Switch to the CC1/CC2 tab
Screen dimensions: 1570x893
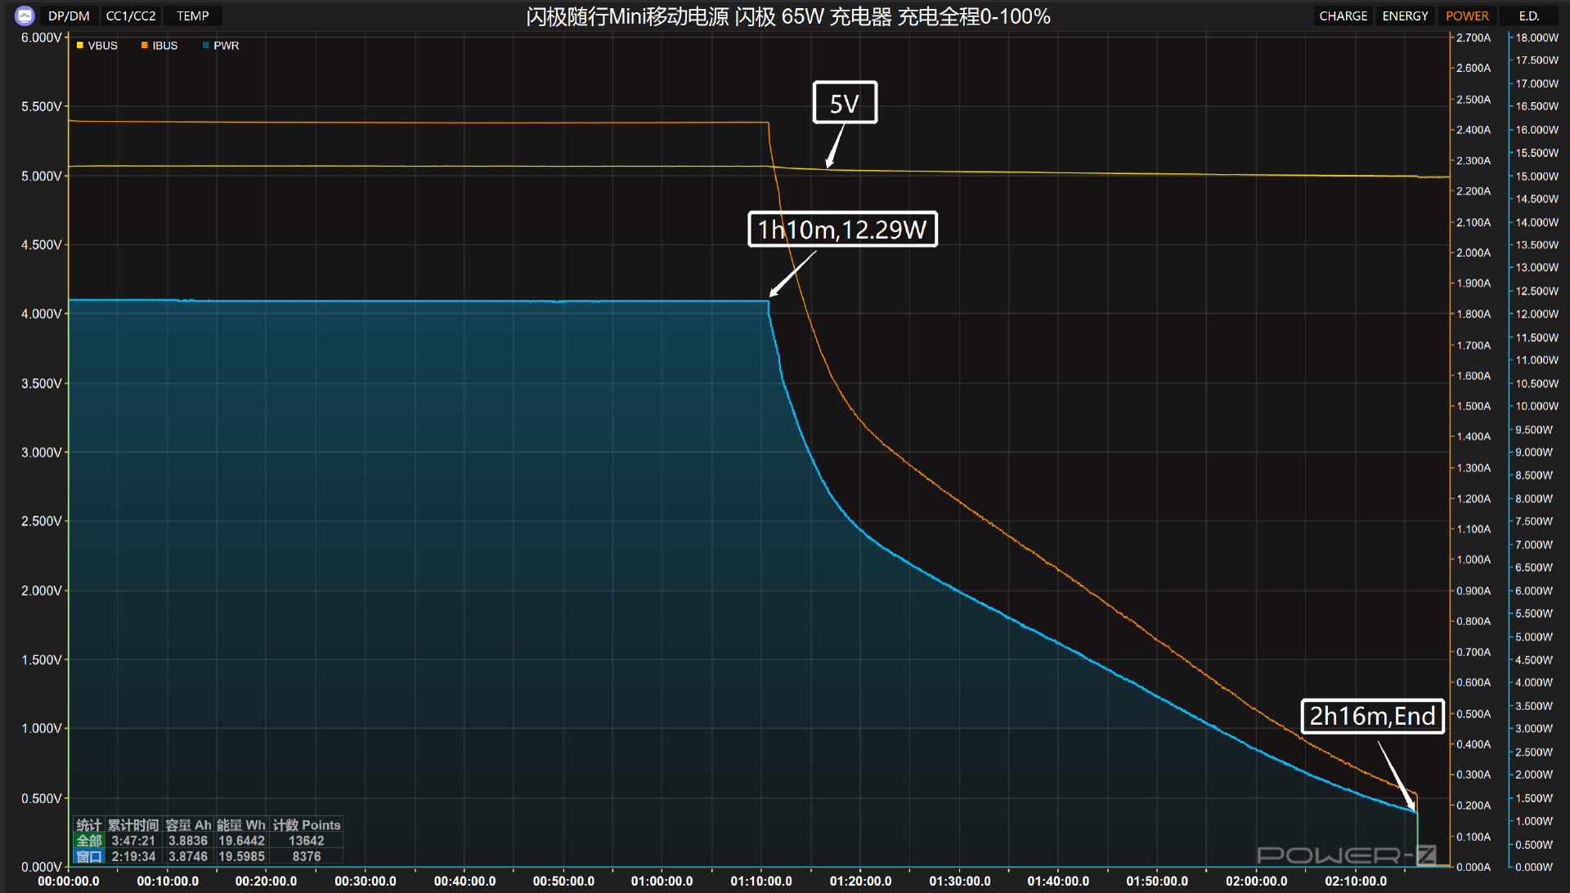[x=131, y=16]
